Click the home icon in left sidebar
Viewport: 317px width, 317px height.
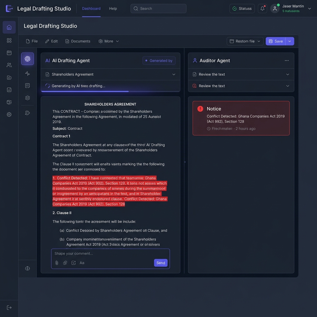pyautogui.click(x=9, y=27)
